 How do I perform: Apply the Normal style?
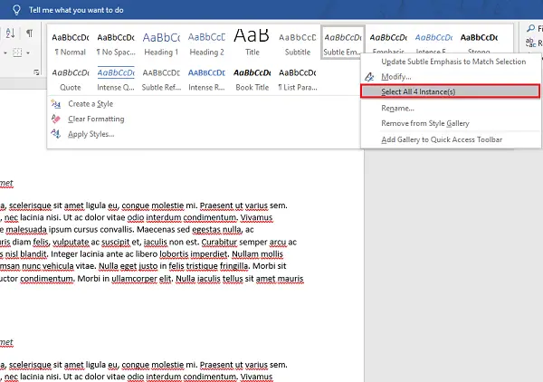(71, 43)
